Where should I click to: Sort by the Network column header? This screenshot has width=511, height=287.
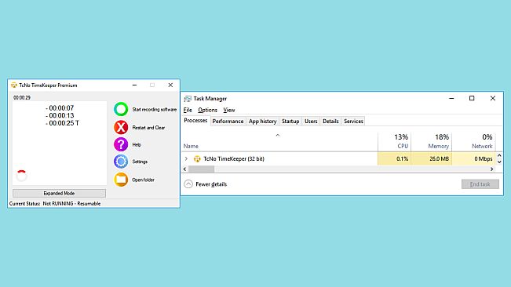coord(473,141)
